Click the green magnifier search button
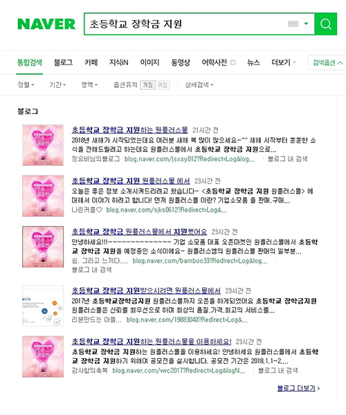The image size is (346, 415). pos(326,24)
